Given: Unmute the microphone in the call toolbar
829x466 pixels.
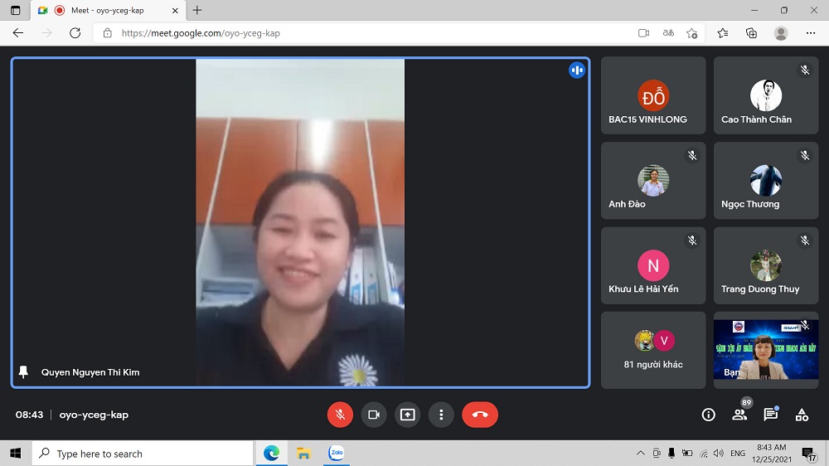Looking at the screenshot, I should (340, 415).
